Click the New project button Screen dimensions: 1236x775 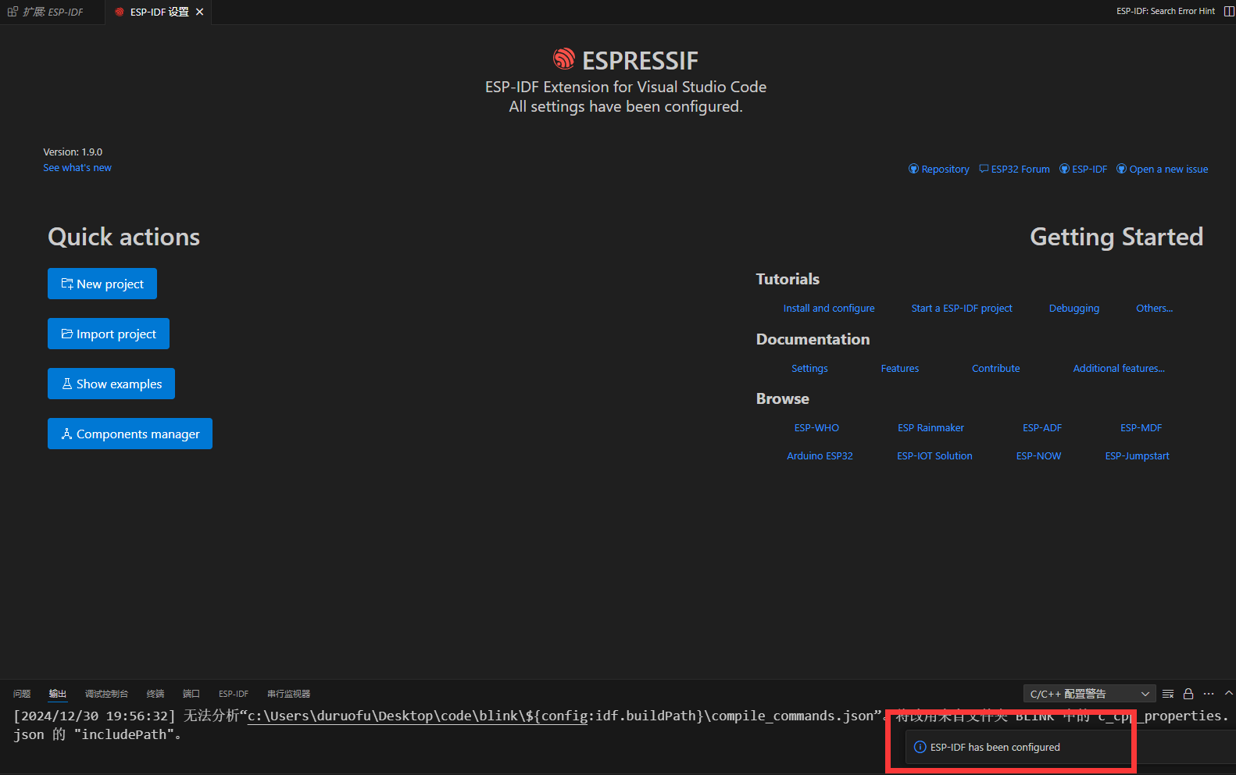tap(102, 284)
